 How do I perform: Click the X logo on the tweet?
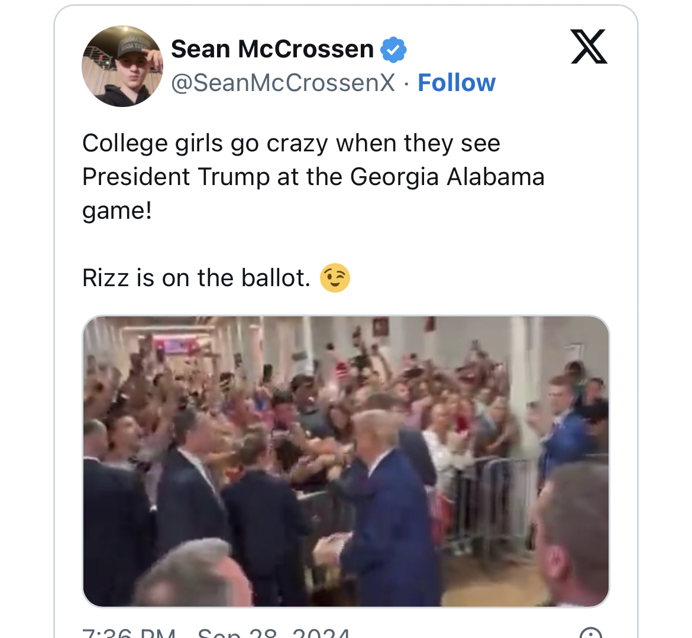point(588,47)
